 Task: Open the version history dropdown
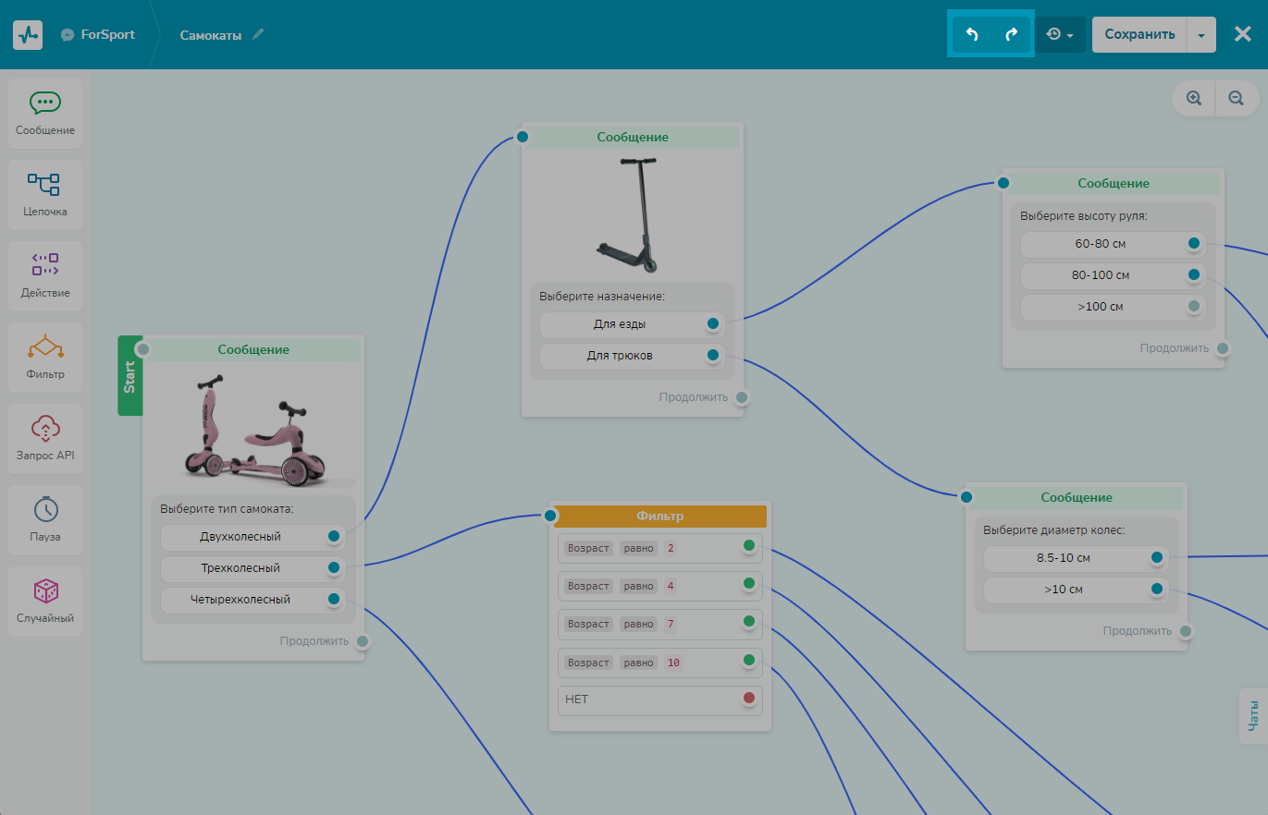[x=1059, y=35]
